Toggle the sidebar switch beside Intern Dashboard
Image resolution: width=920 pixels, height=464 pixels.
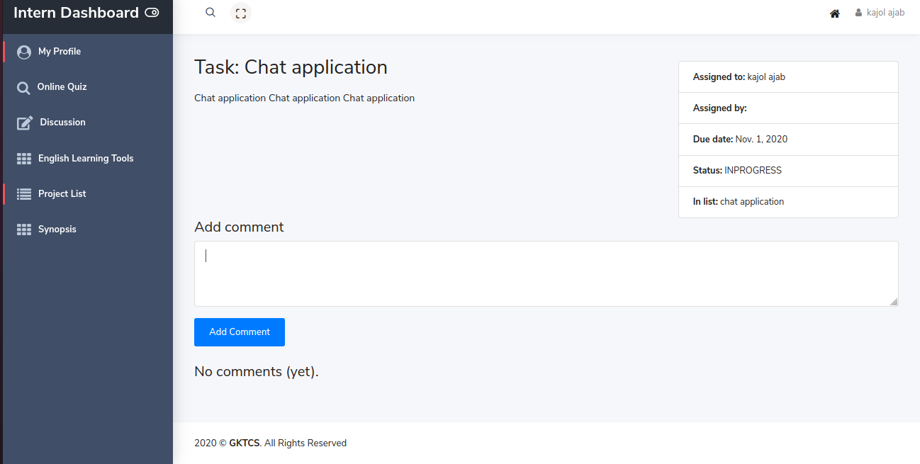(x=152, y=13)
